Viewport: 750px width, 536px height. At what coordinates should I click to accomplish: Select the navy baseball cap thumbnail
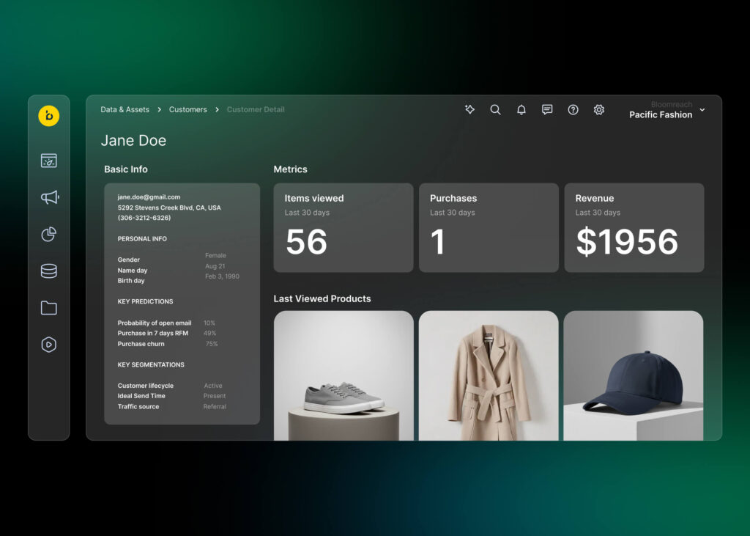(634, 375)
